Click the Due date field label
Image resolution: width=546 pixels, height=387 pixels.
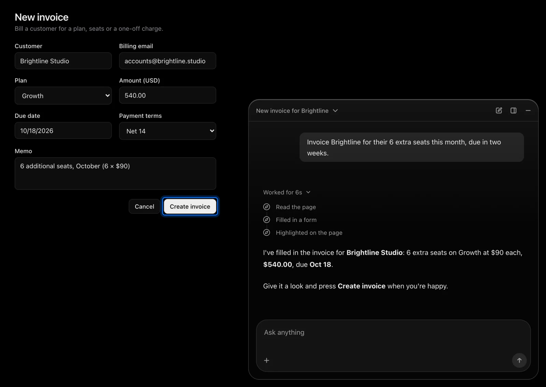(27, 116)
